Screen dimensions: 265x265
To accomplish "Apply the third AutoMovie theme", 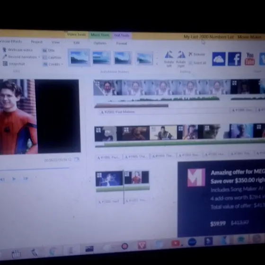I will pos(123,58).
